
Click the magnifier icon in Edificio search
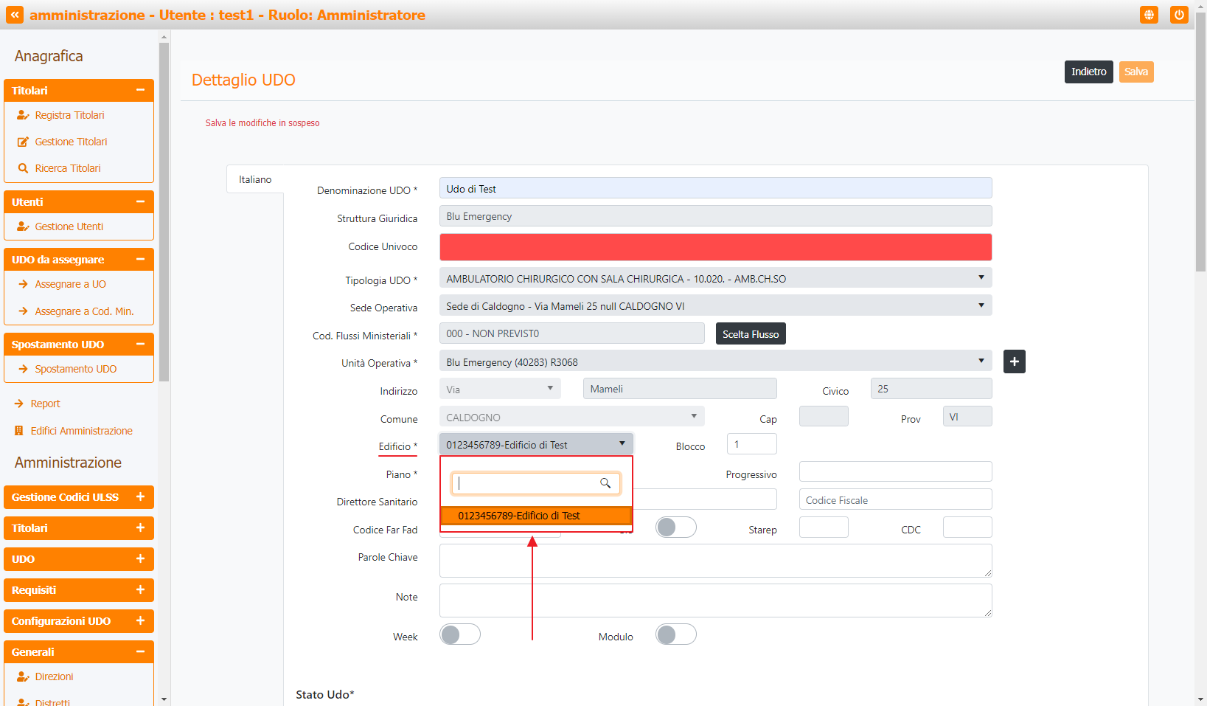[605, 483]
